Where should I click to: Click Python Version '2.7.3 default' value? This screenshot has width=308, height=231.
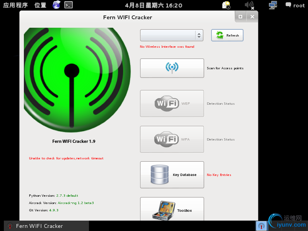tap(67, 196)
